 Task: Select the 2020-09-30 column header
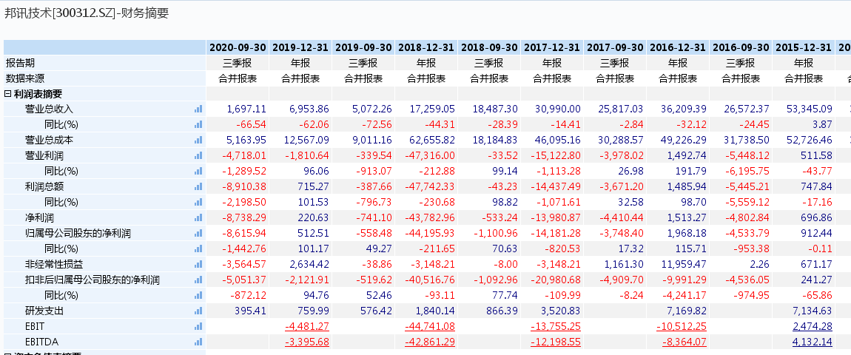[x=238, y=47]
